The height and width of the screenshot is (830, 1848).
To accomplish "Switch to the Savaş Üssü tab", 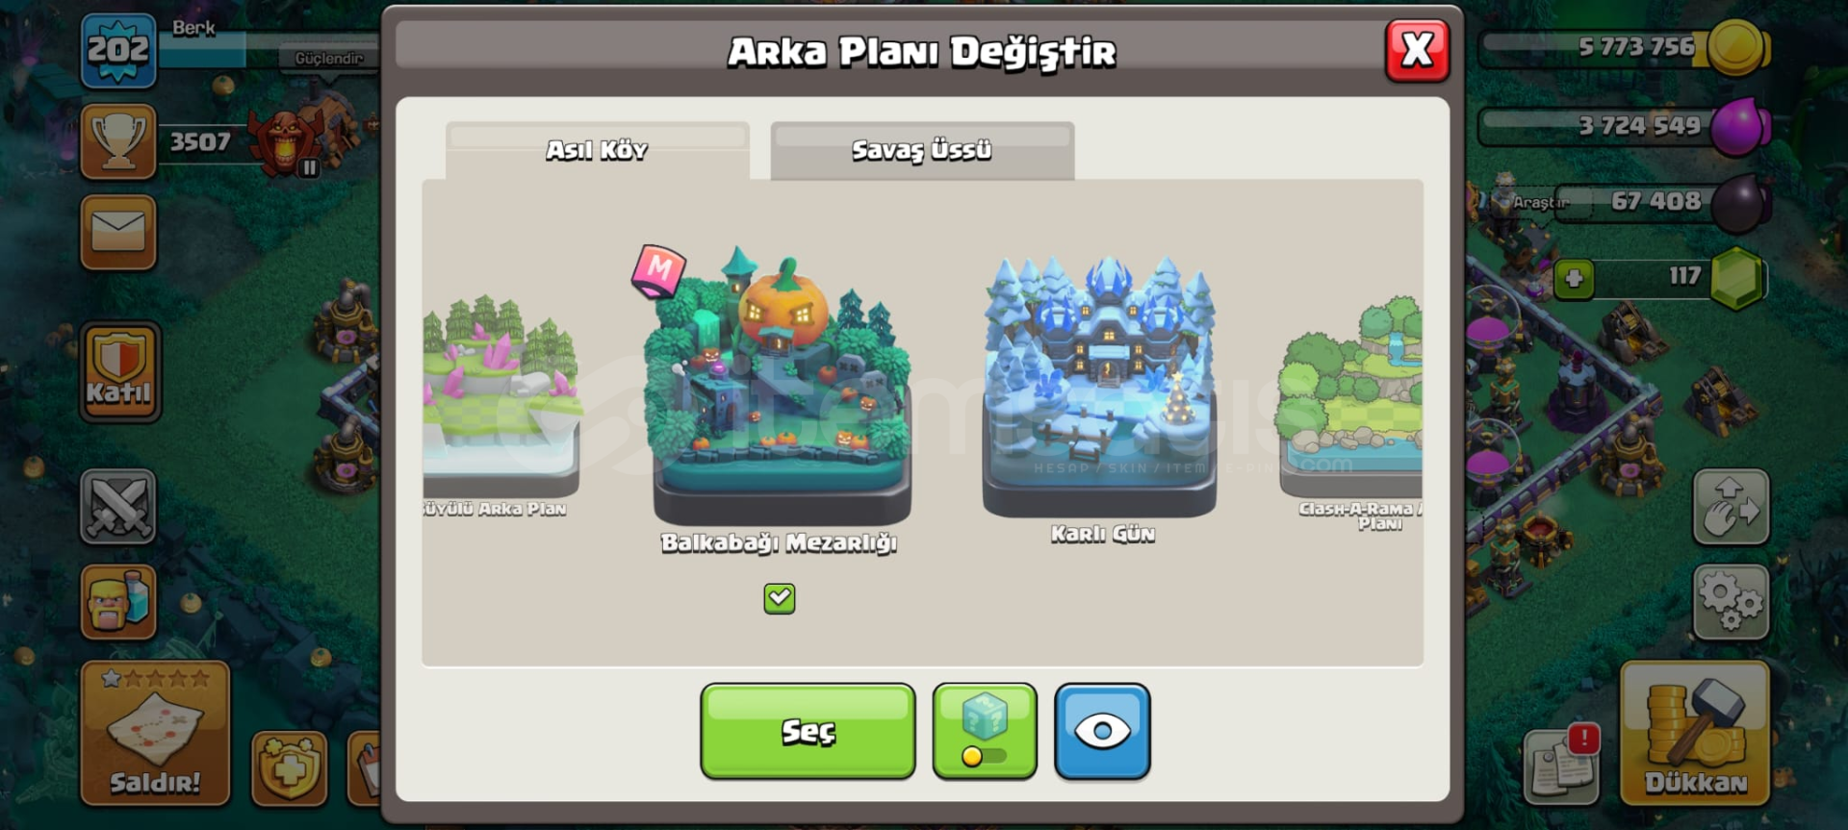I will pos(922,150).
